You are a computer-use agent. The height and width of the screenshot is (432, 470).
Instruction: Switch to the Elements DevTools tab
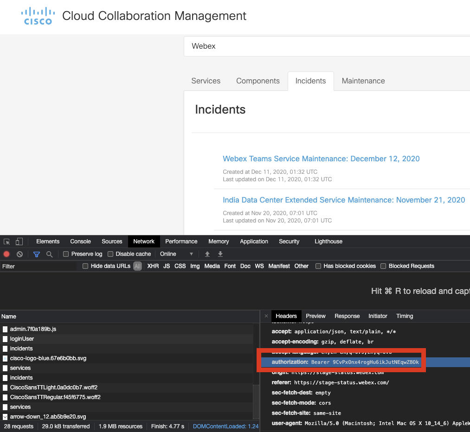[x=48, y=241]
